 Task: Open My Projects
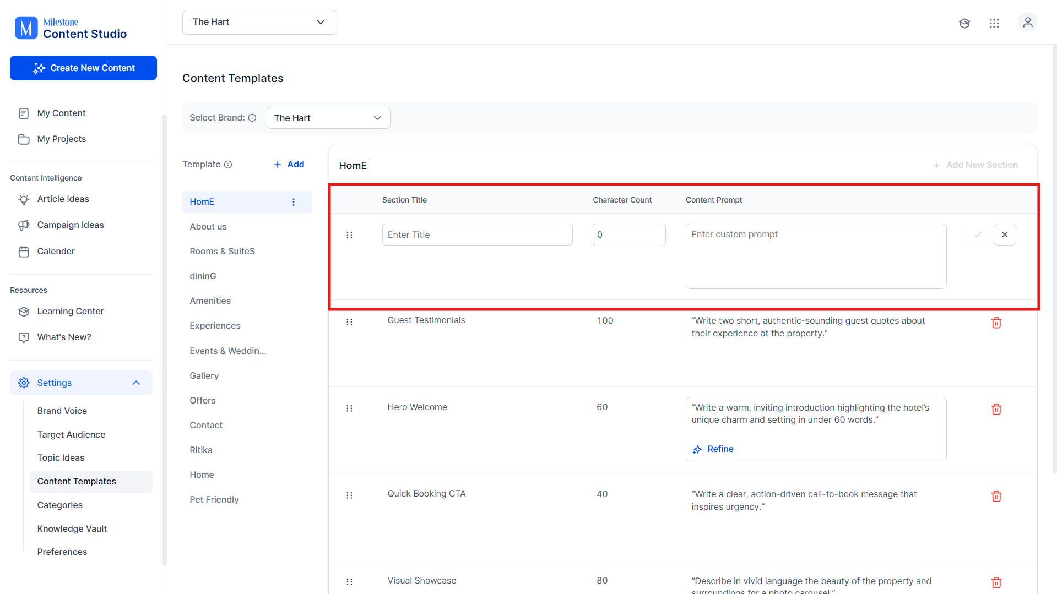[x=61, y=139]
